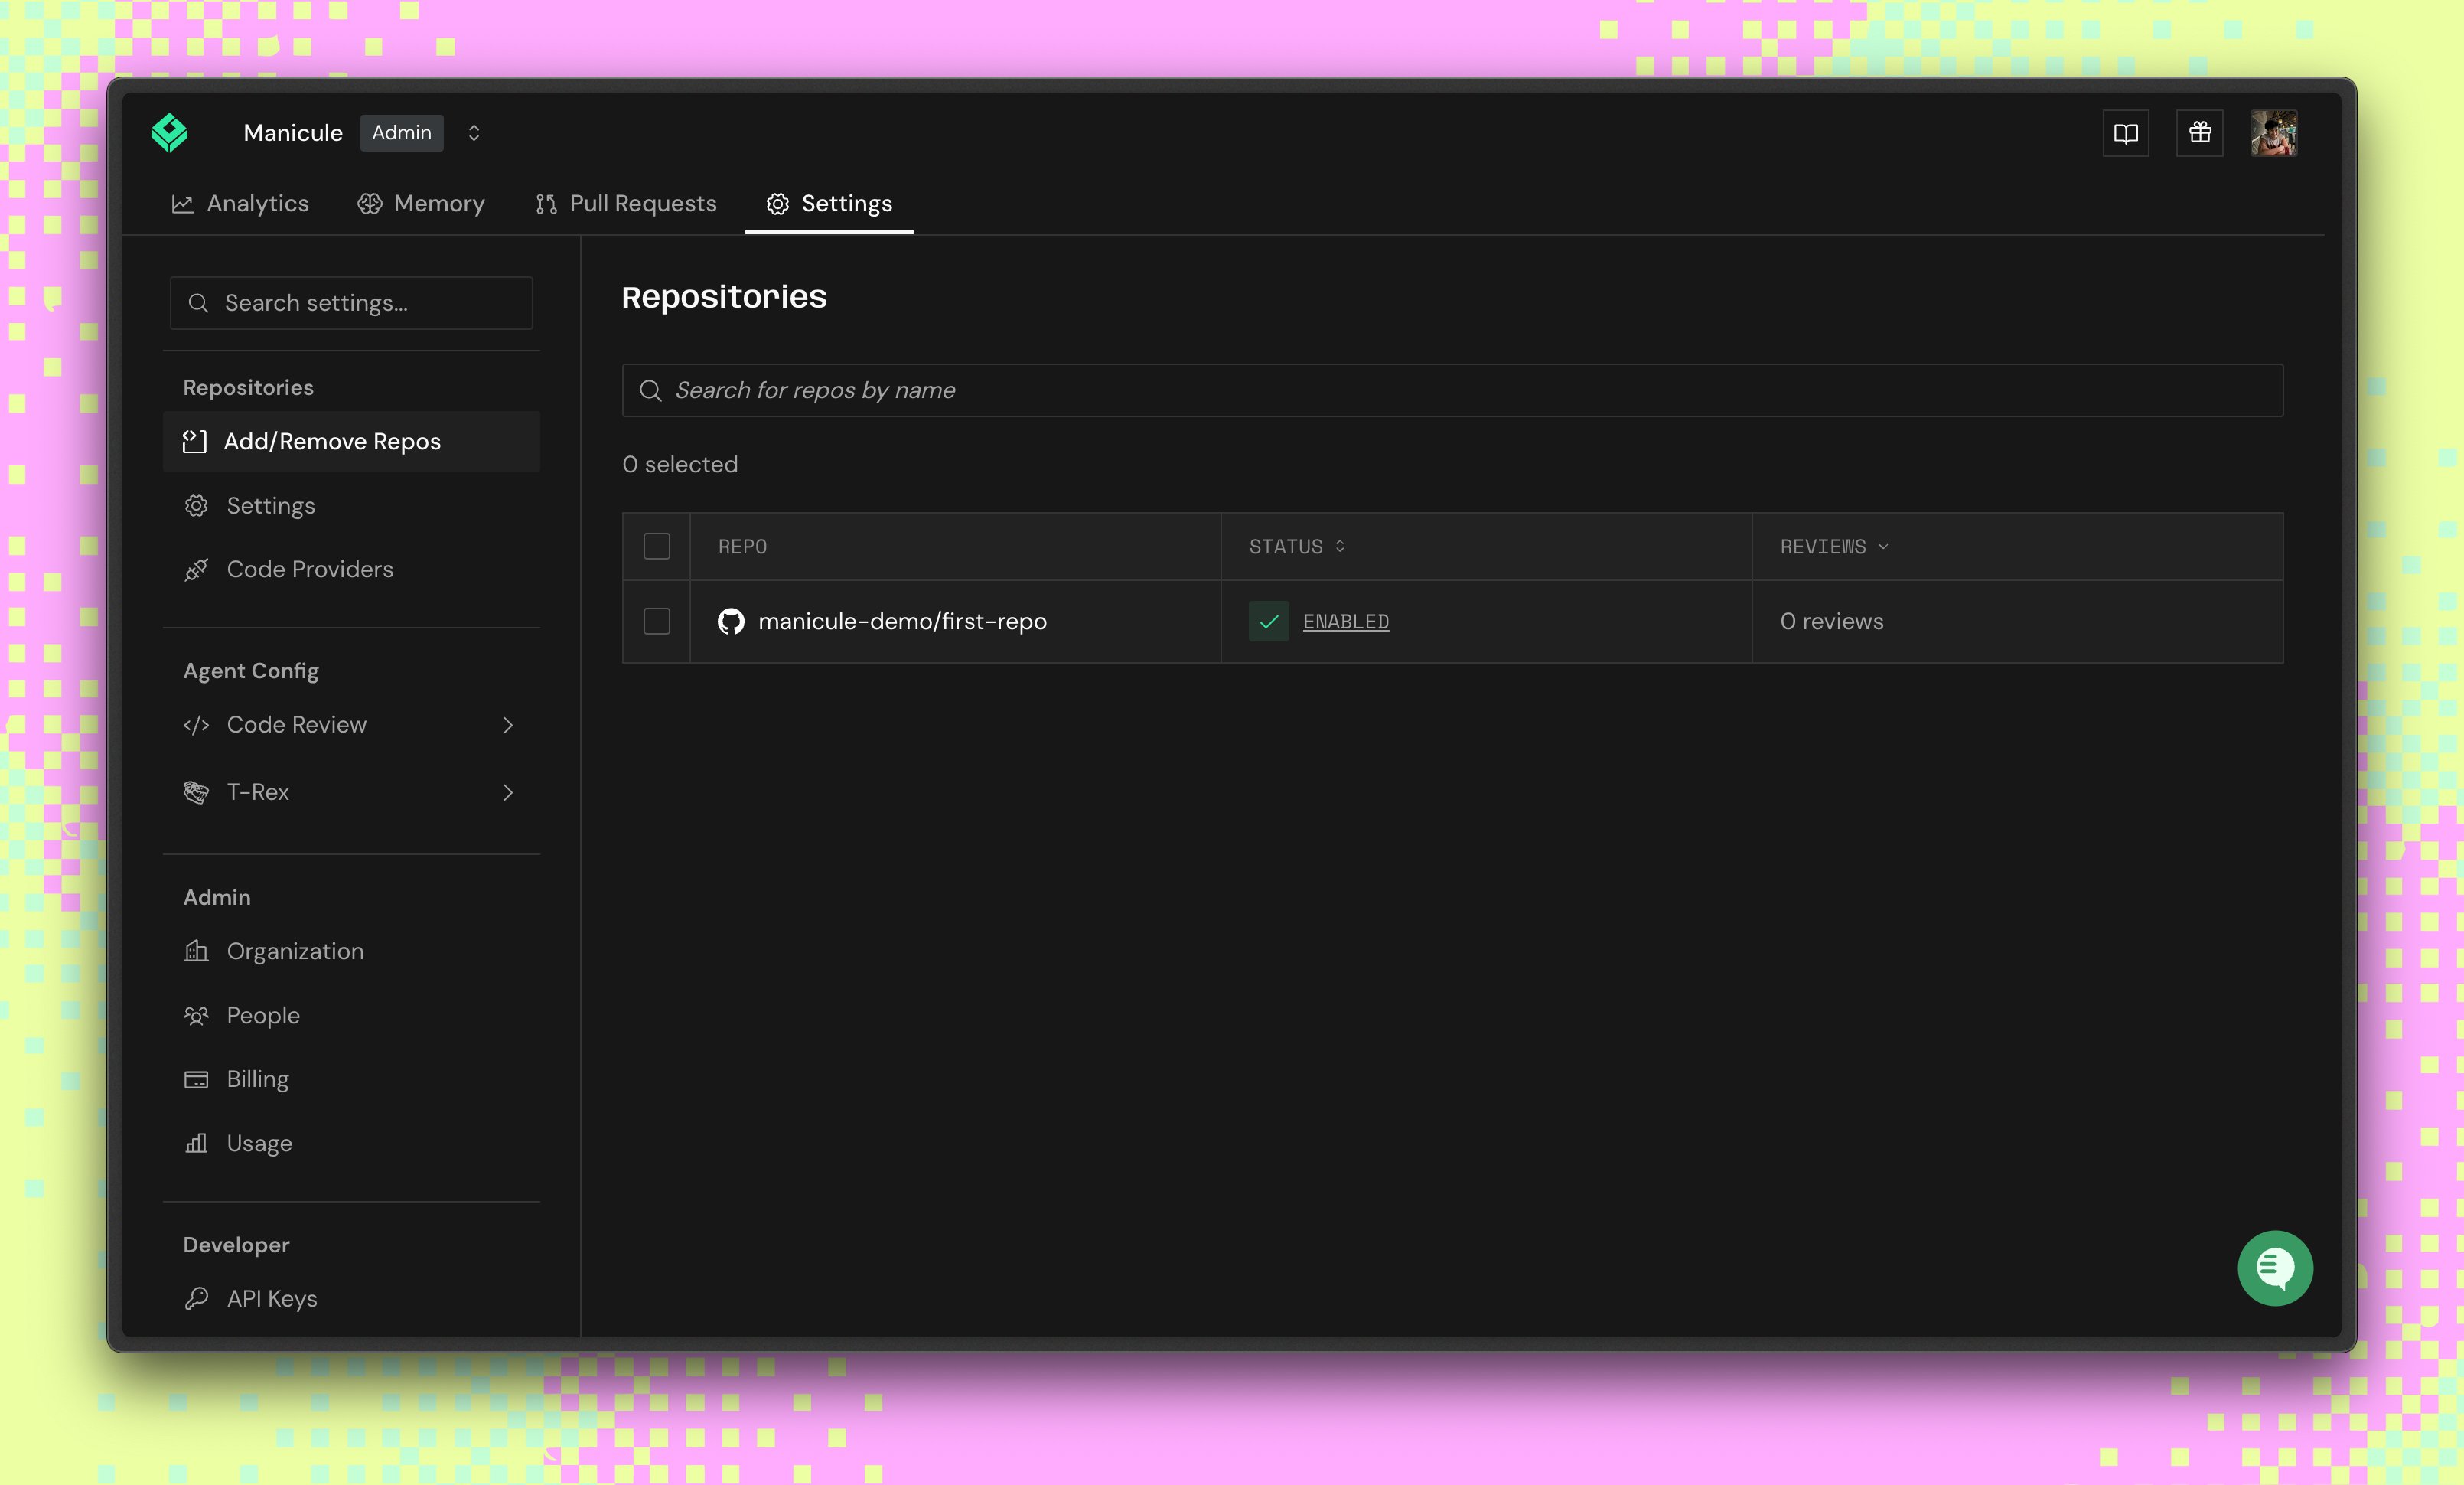Viewport: 2464px width, 1485px height.
Task: Click the Manicule organization name
Action: pyautogui.click(x=293, y=133)
